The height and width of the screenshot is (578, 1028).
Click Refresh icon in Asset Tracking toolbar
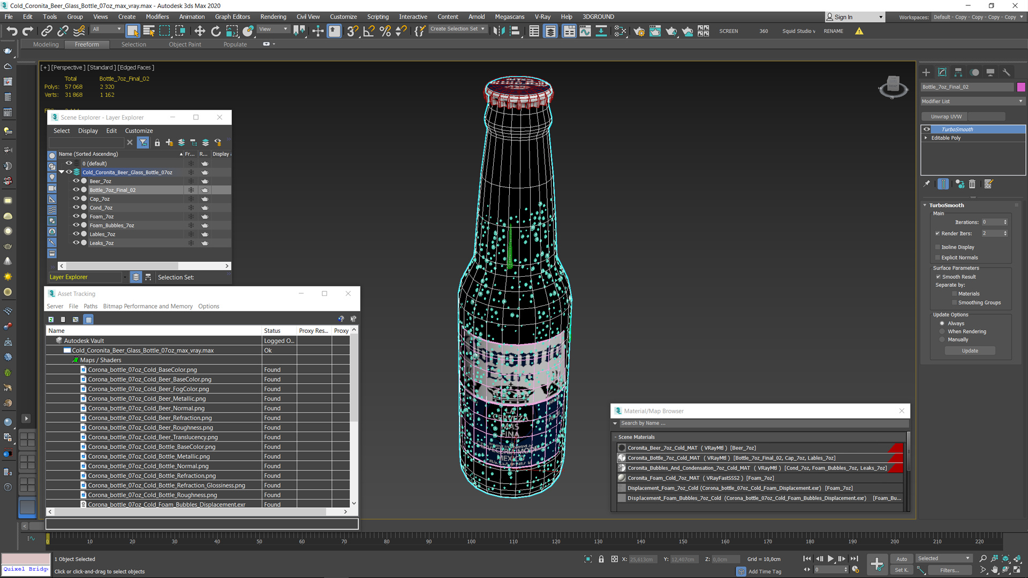click(51, 320)
